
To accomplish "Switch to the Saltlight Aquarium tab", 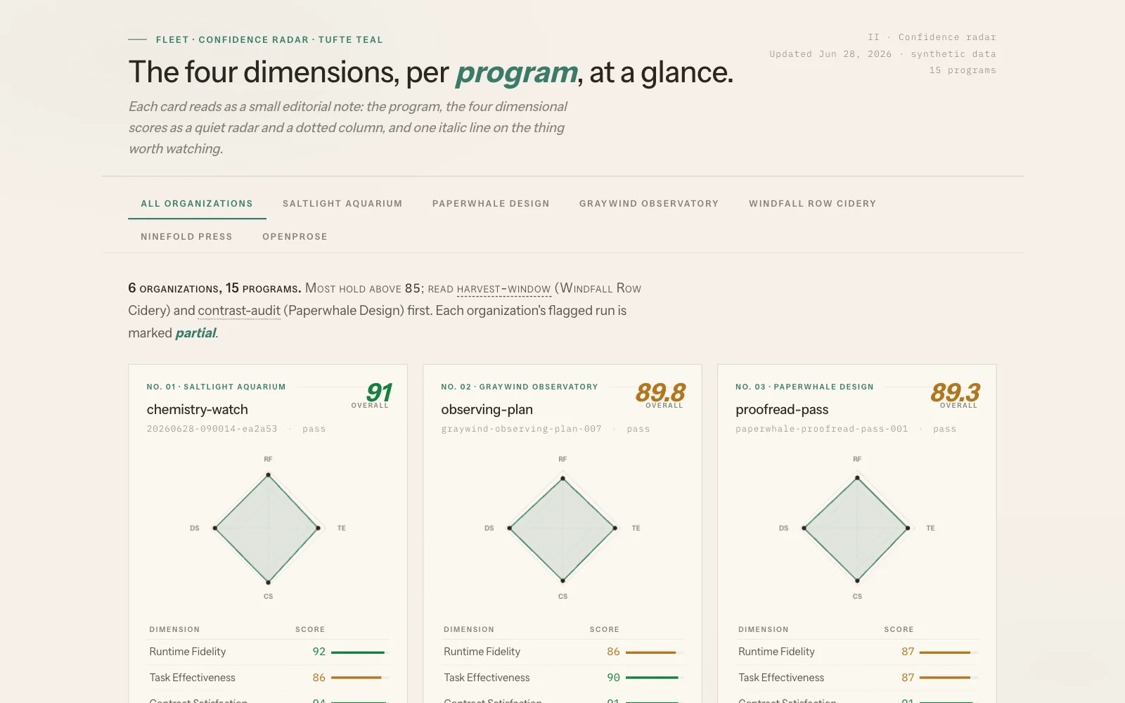I will point(342,204).
